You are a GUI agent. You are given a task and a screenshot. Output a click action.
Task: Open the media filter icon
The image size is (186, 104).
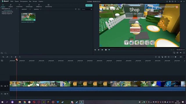[x=76, y=9]
